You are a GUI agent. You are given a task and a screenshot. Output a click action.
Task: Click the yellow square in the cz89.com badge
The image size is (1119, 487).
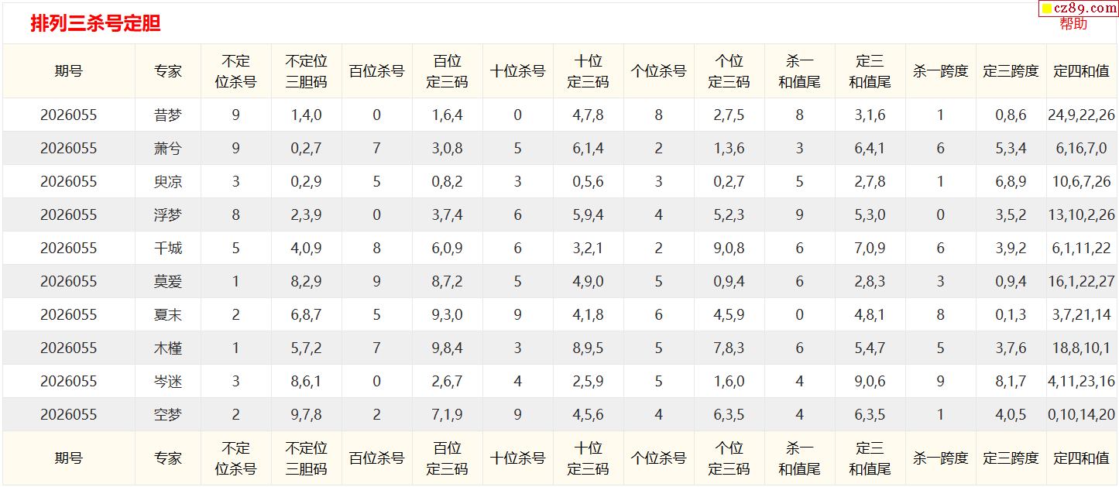click(1047, 9)
